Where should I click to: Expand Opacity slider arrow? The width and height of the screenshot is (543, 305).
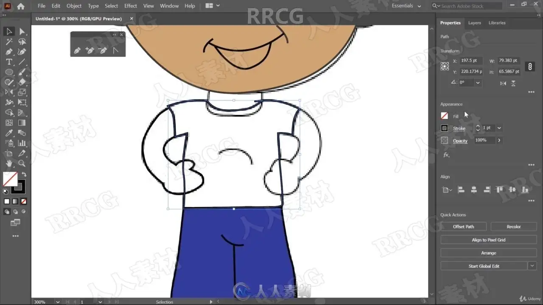(x=499, y=140)
